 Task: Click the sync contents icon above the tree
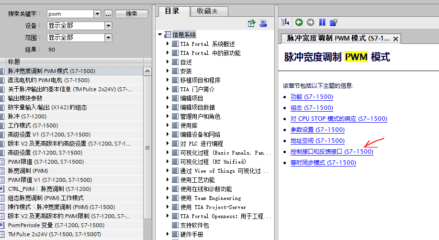[x=251, y=23]
